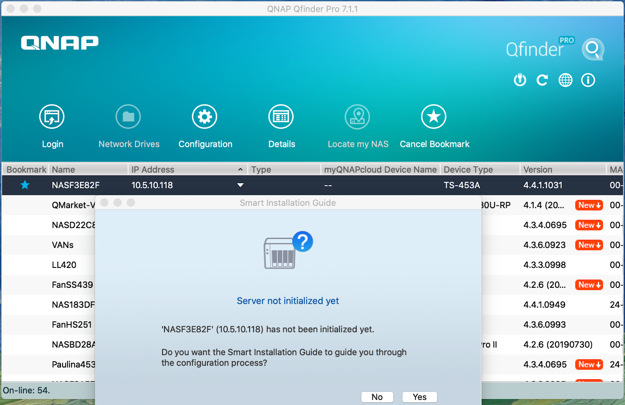Expand the IP address dropdown for NASF3E82F
This screenshot has width=625, height=405.
(x=240, y=185)
